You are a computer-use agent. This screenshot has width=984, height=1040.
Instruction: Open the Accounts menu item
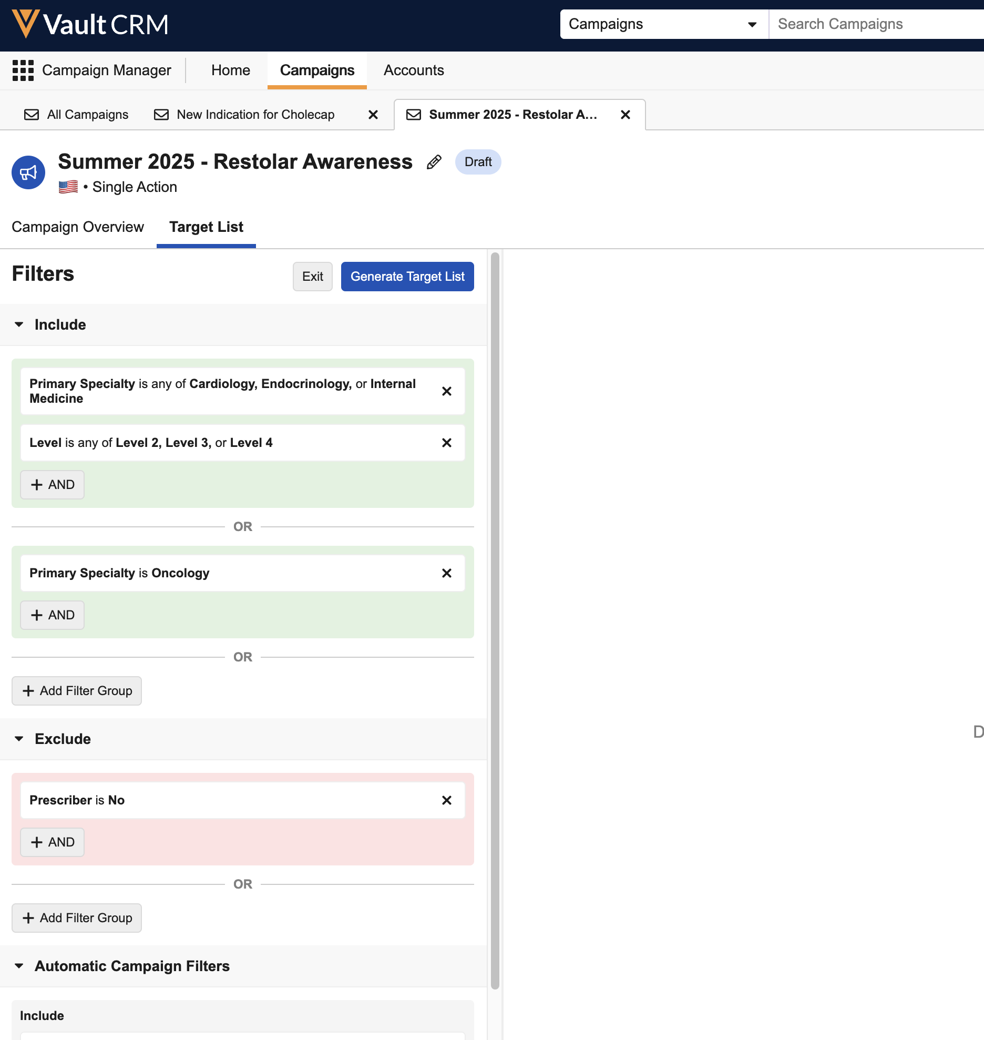[414, 70]
